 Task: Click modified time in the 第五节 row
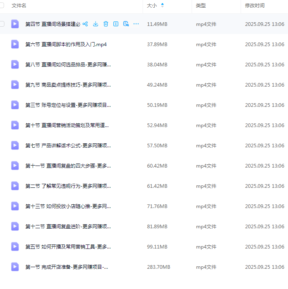coord(265,247)
